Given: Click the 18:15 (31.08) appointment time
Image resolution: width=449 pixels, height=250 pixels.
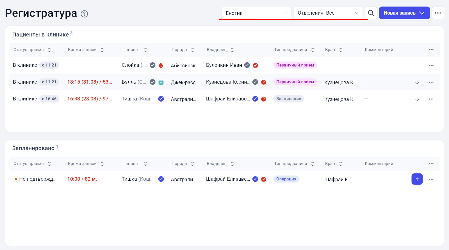Looking at the screenshot, I should tap(90, 82).
